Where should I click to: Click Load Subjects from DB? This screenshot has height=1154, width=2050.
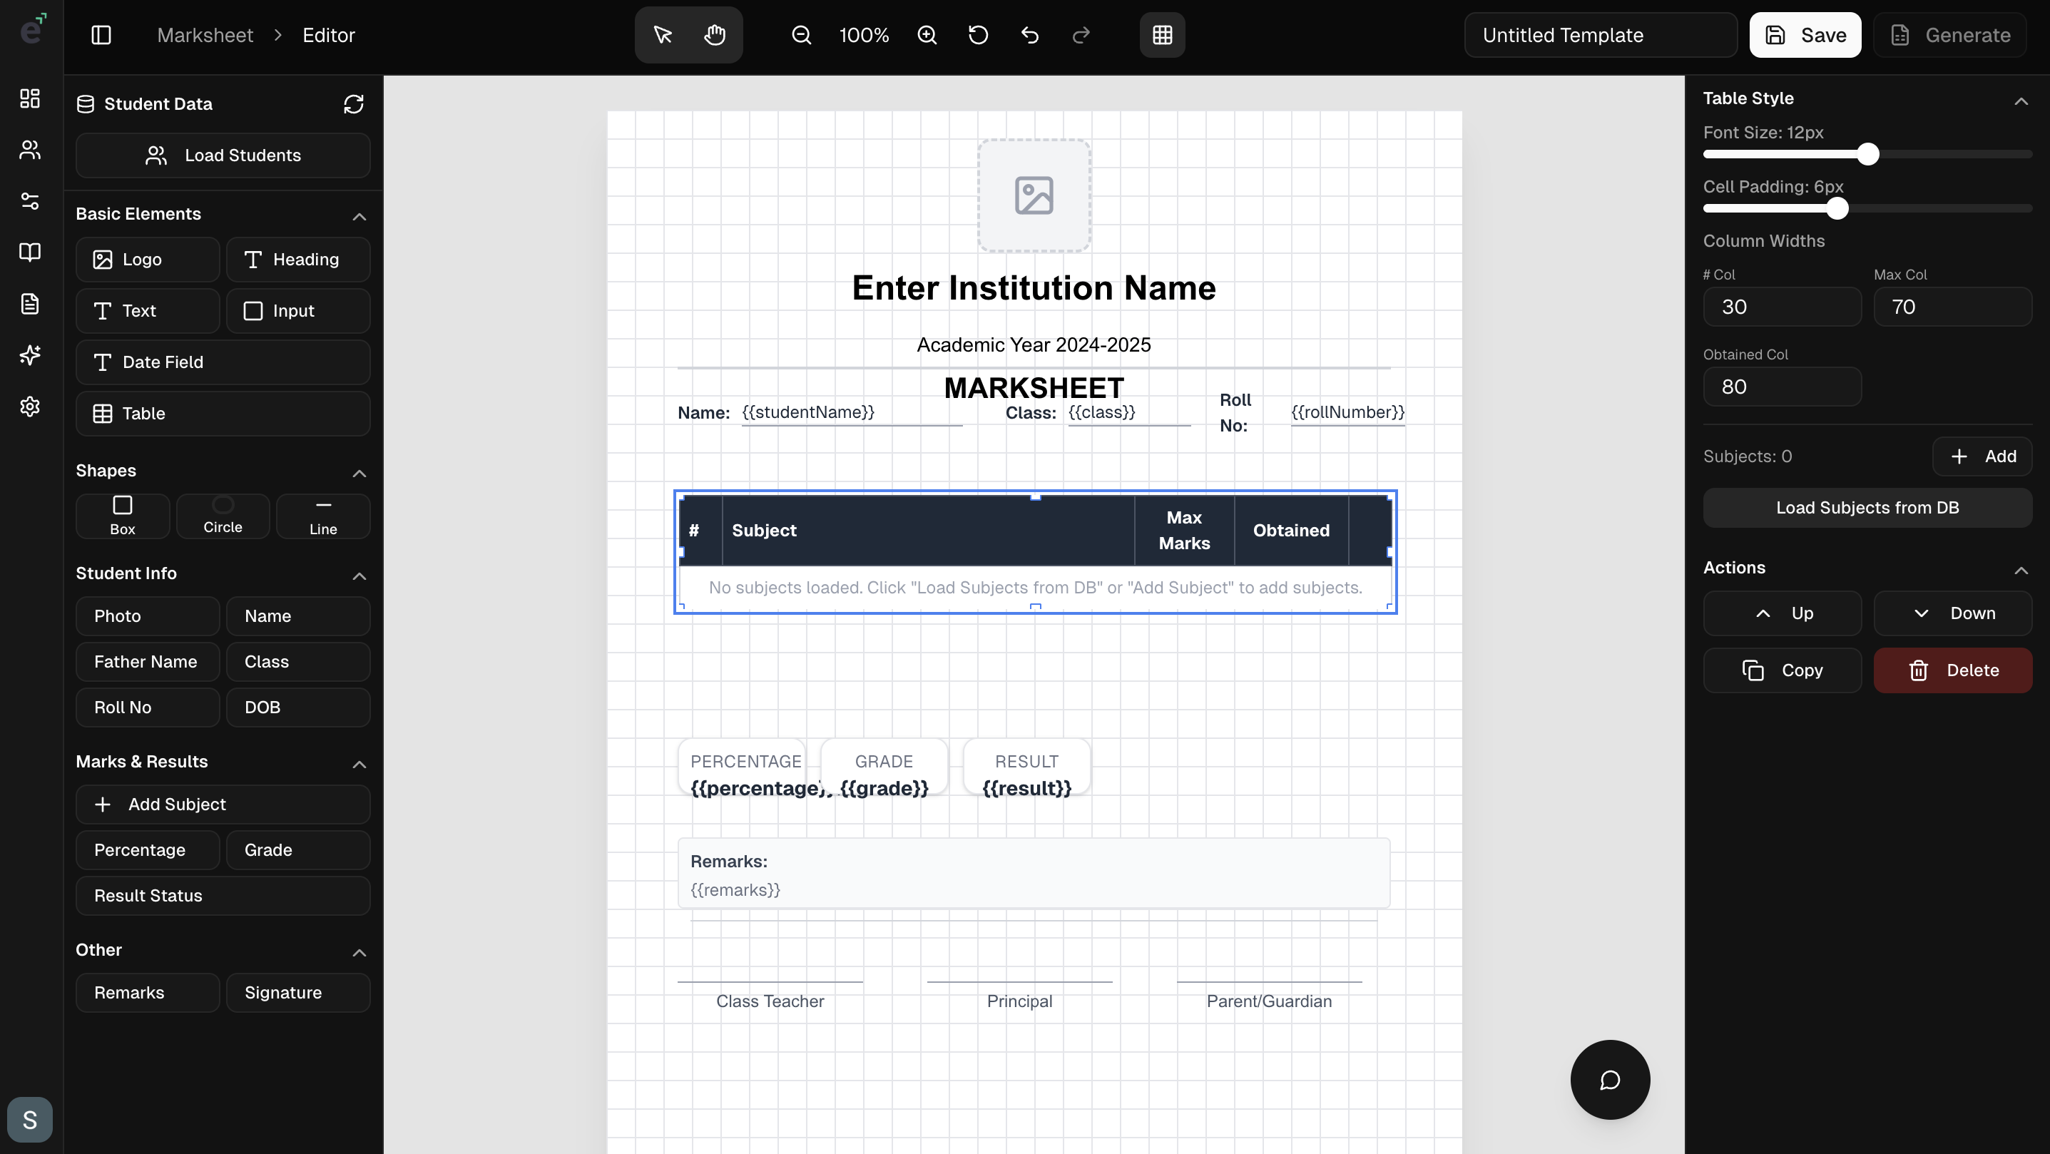[x=1868, y=508]
